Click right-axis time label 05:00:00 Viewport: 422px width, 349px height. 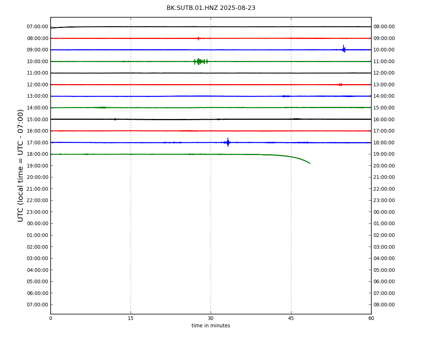384,270
